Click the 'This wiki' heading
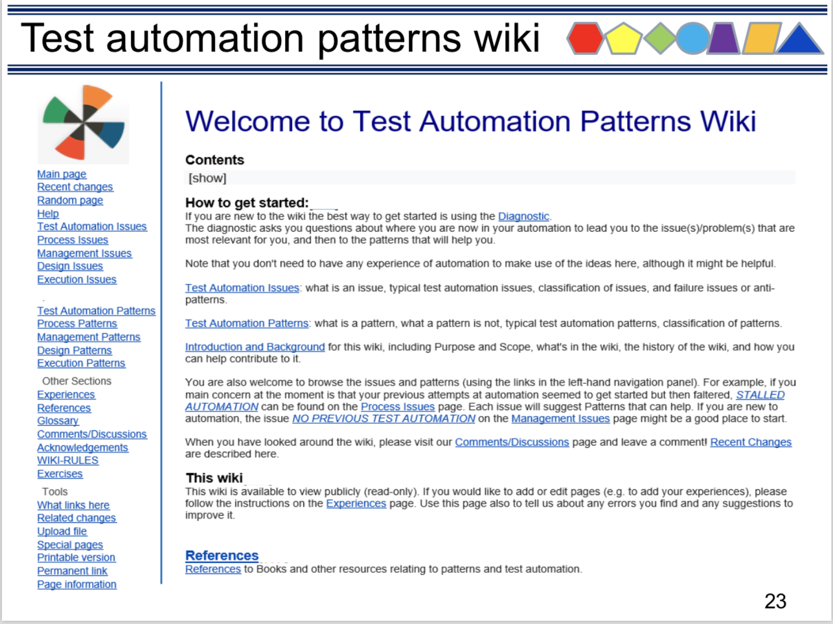Screen dimensions: 833x624 click(x=214, y=478)
